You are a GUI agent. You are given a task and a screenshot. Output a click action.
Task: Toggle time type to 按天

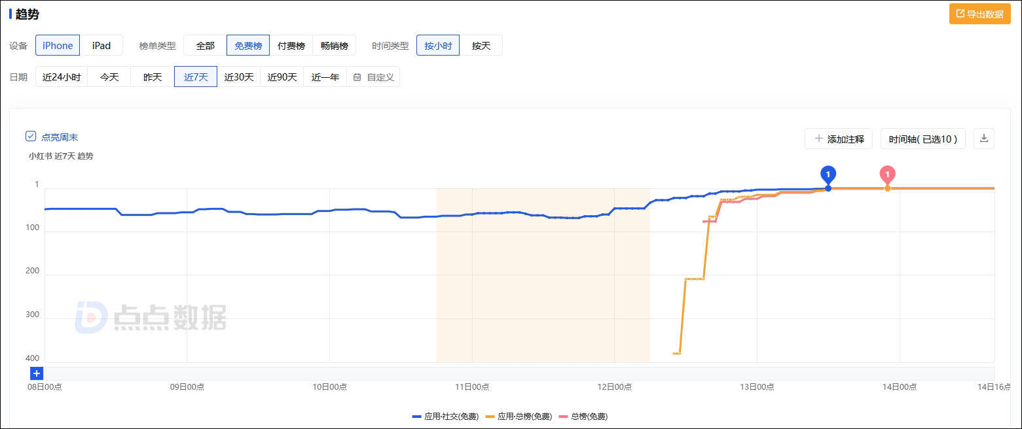point(481,45)
